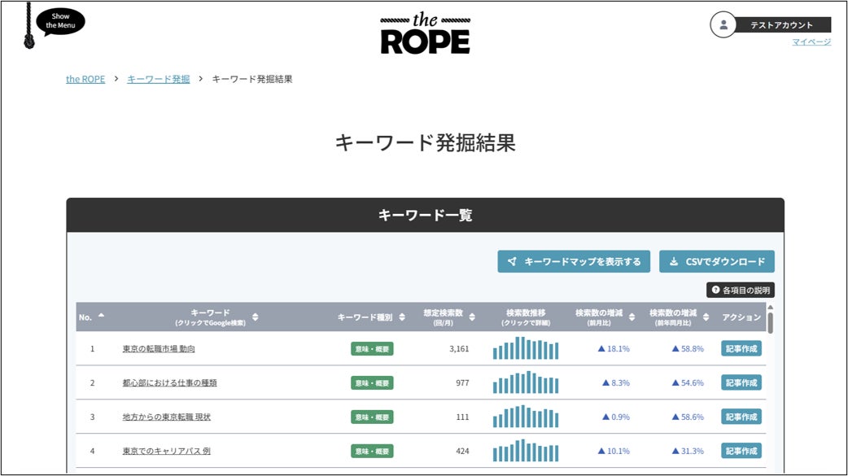
Task: Open search trend chart for row 3
Action: [525, 417]
